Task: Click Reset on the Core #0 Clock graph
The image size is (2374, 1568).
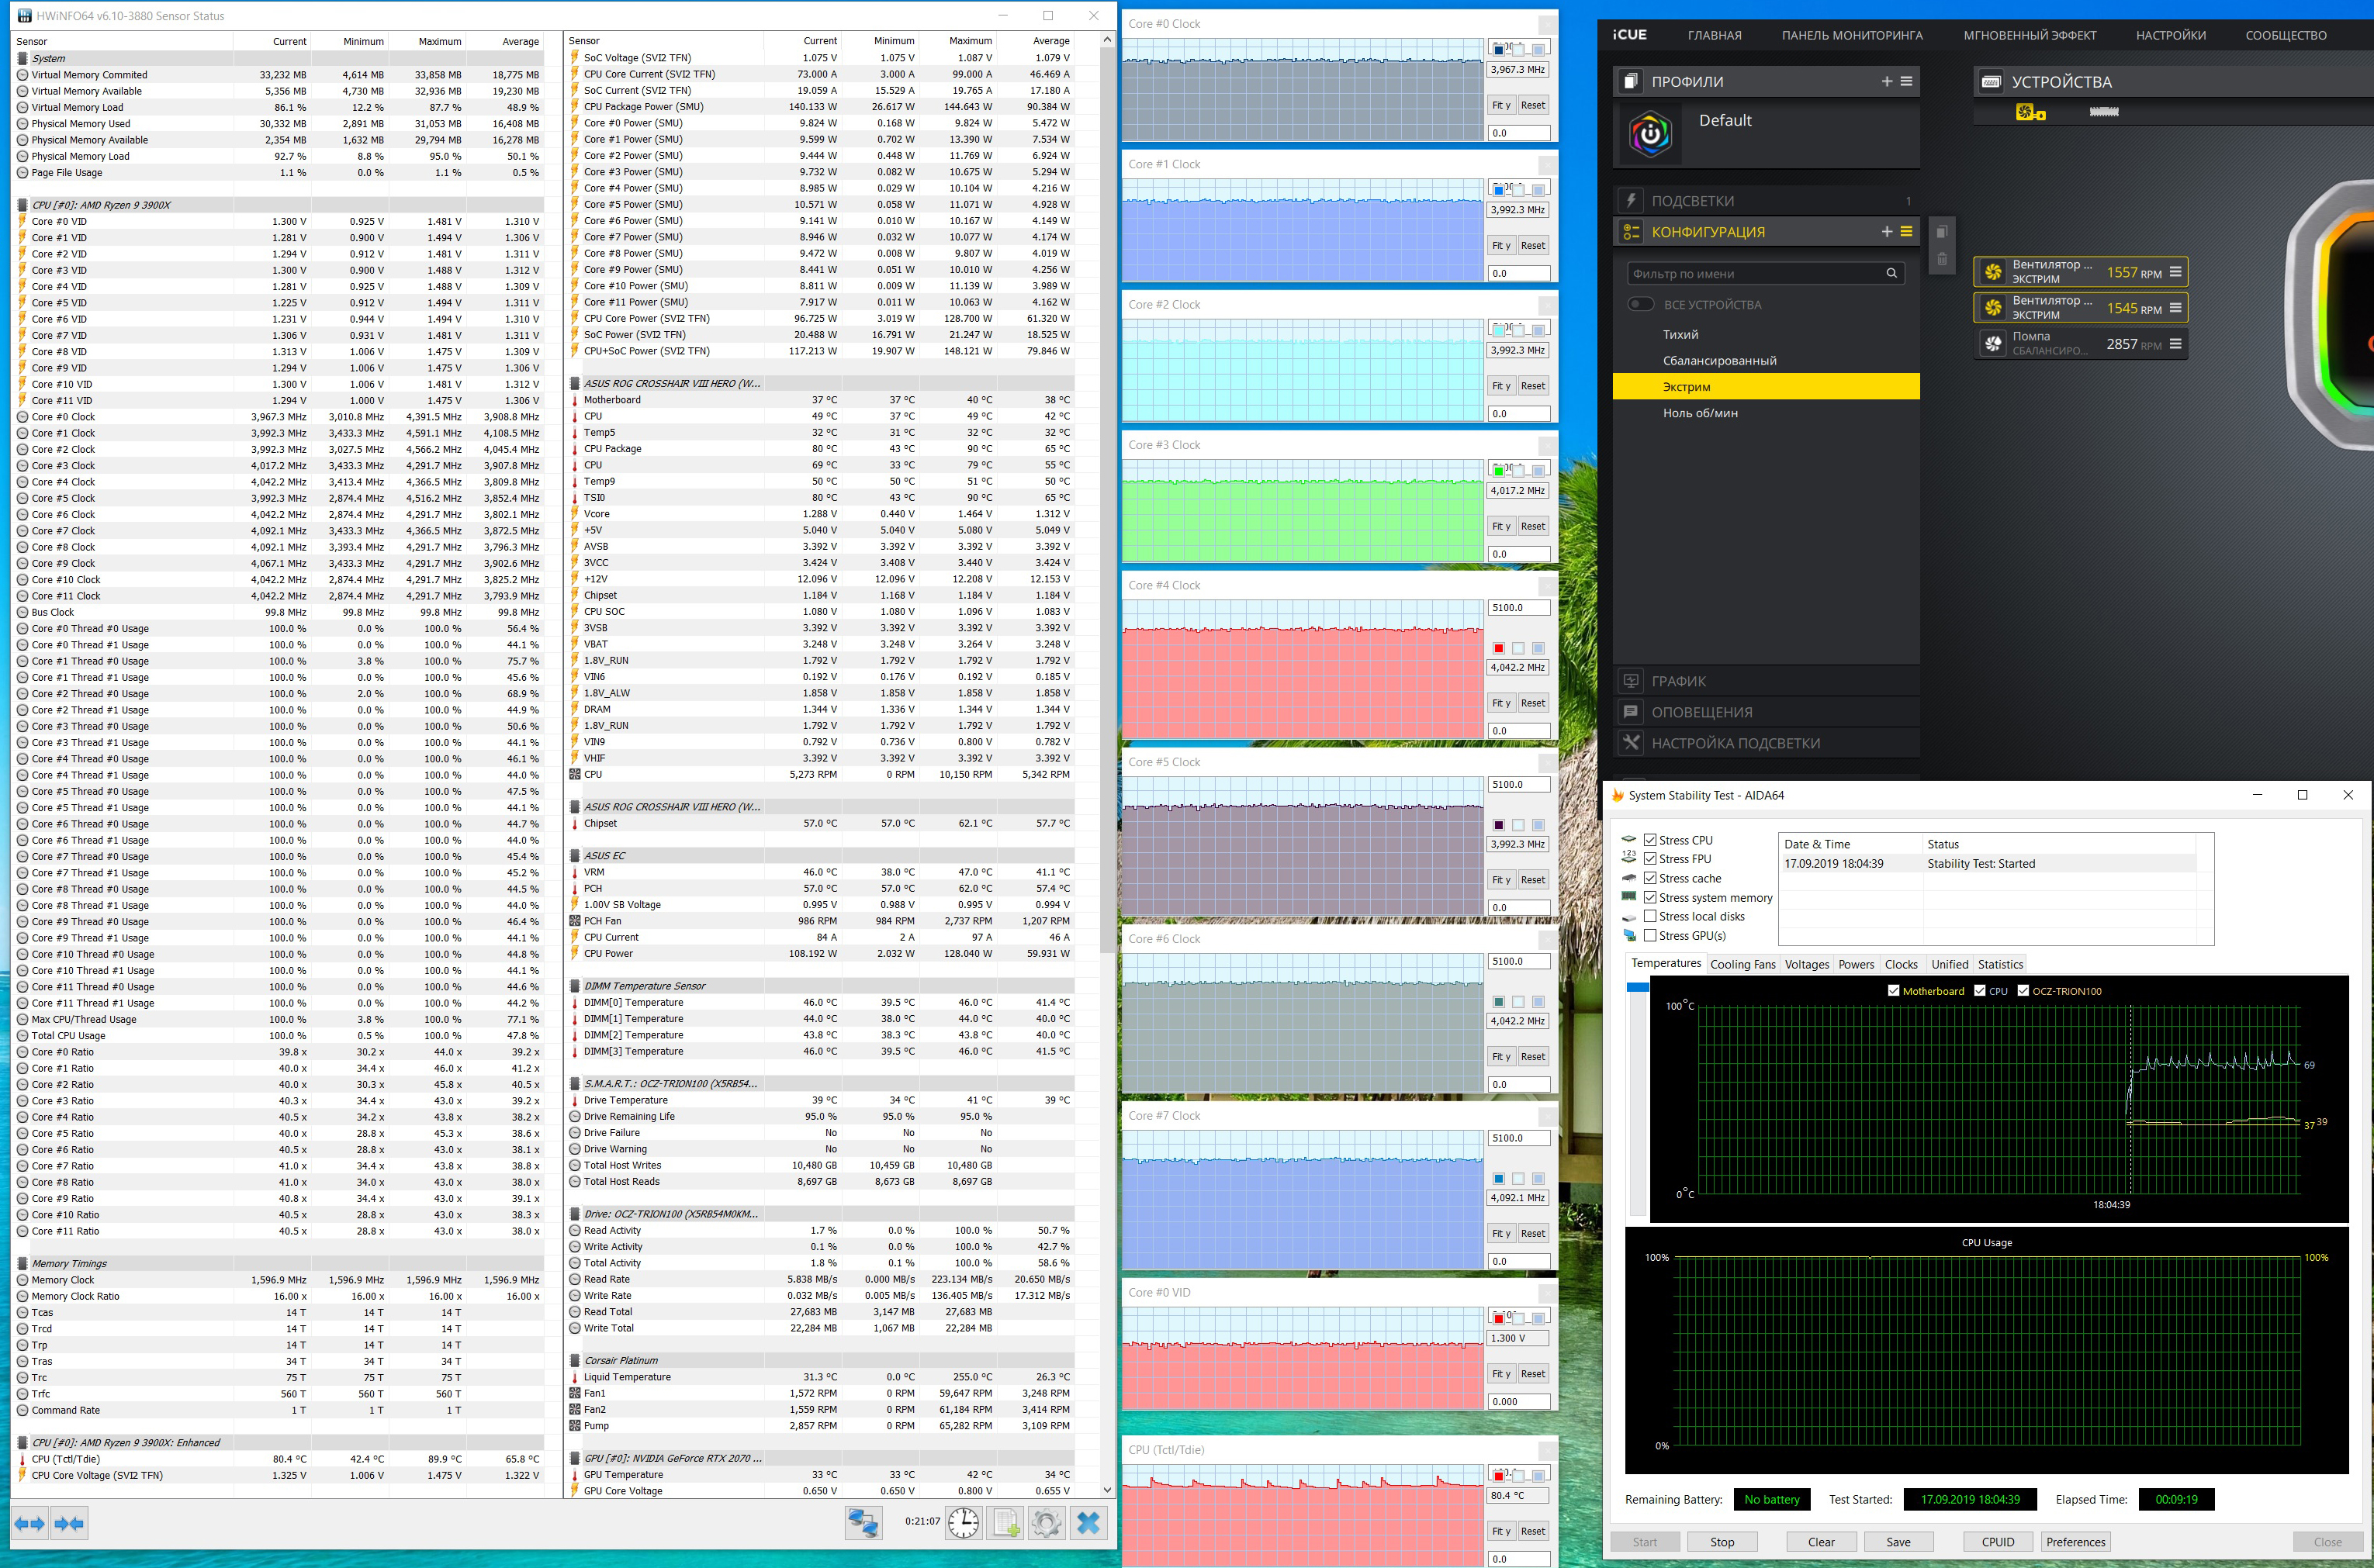Action: (1533, 105)
